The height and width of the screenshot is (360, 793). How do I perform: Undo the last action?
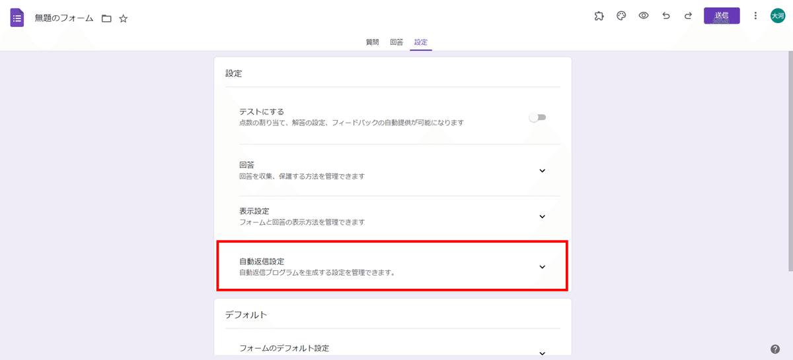(x=666, y=16)
